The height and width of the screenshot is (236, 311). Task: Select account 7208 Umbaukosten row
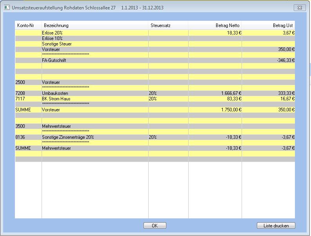coord(55,93)
